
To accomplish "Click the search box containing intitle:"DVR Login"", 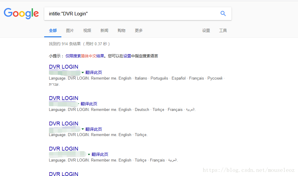I will pyautogui.click(x=130, y=14).
